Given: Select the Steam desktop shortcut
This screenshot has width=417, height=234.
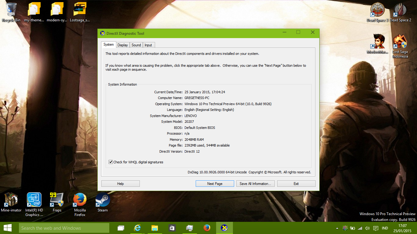Looking at the screenshot, I should [x=103, y=202].
